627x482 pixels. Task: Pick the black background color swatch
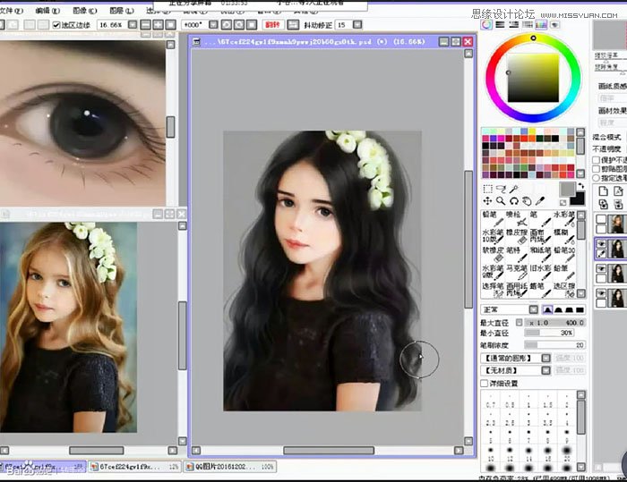(x=577, y=199)
